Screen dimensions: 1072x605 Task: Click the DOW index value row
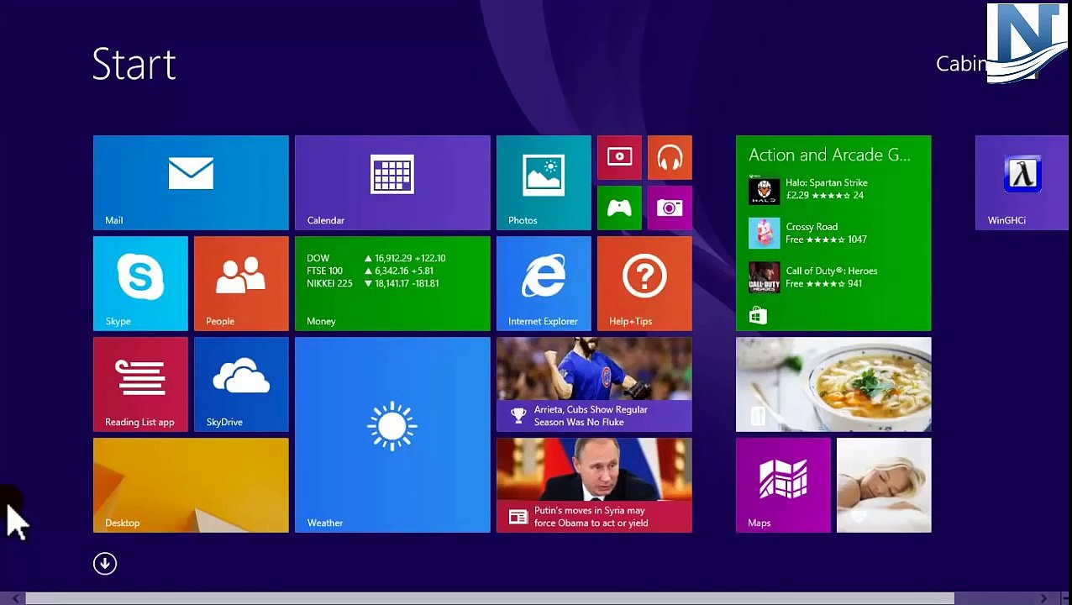point(376,258)
